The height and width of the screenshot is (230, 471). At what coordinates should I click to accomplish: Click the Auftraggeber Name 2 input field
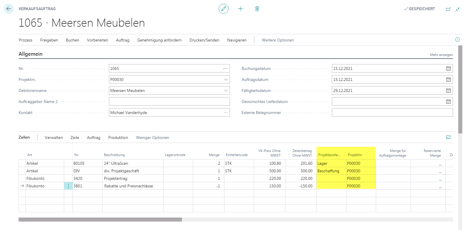point(169,102)
